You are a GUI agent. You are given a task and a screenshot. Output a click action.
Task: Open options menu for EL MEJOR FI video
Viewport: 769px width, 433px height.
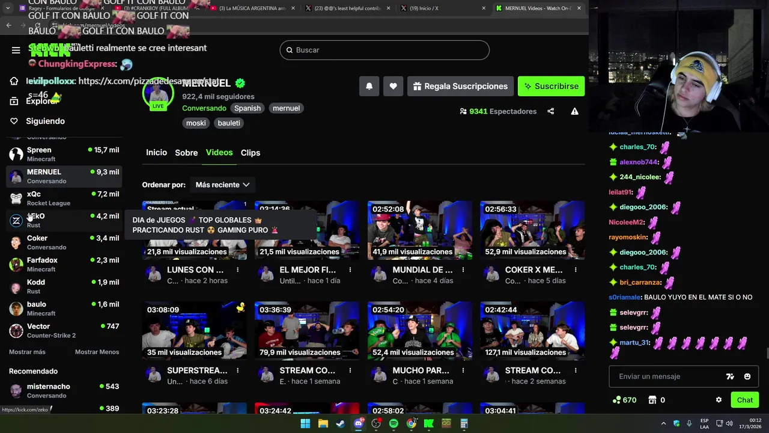coord(350,270)
